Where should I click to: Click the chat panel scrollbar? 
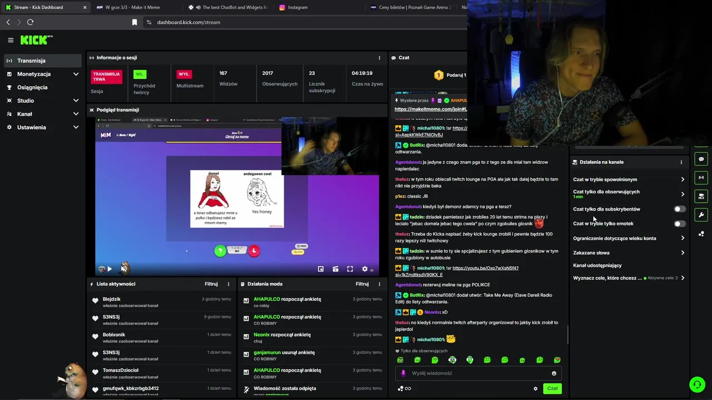point(568,335)
